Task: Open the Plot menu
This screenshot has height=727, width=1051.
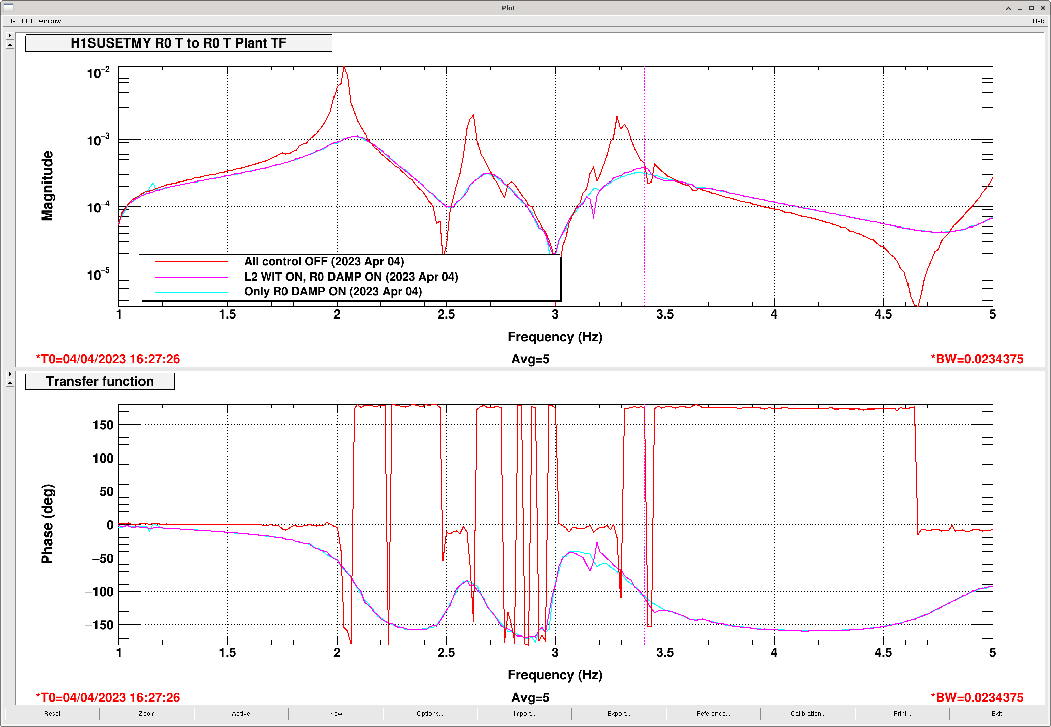Action: 27,21
